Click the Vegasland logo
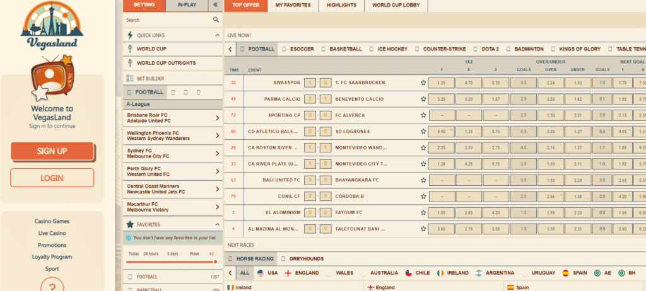 (x=52, y=25)
